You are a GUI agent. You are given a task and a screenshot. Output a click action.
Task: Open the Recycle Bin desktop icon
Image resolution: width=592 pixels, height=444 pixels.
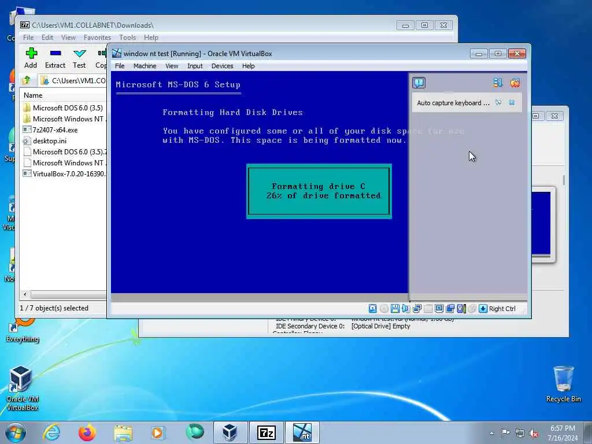point(563,384)
